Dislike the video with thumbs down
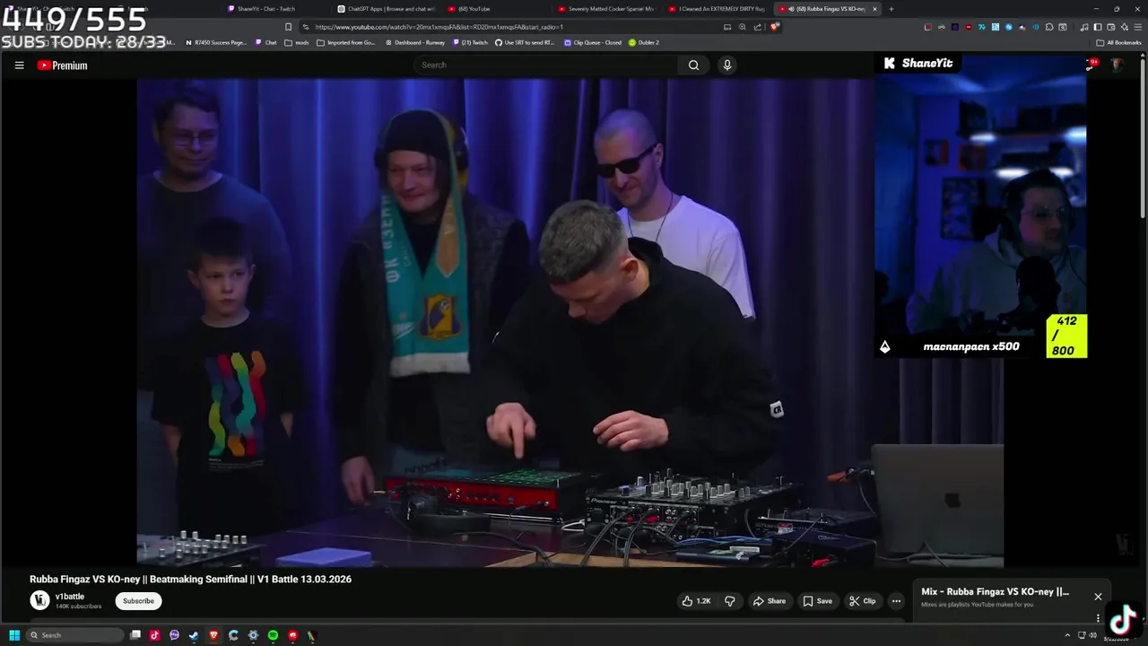Image resolution: width=1148 pixels, height=646 pixels. point(729,601)
